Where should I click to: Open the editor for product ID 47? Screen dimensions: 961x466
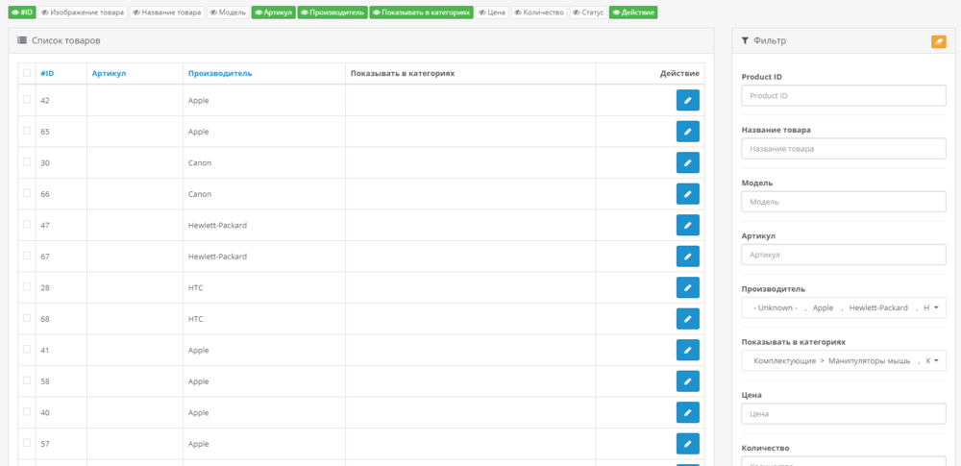coord(687,225)
